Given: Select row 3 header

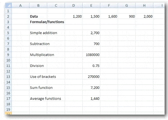Looking at the screenshot, I should 8,22.
